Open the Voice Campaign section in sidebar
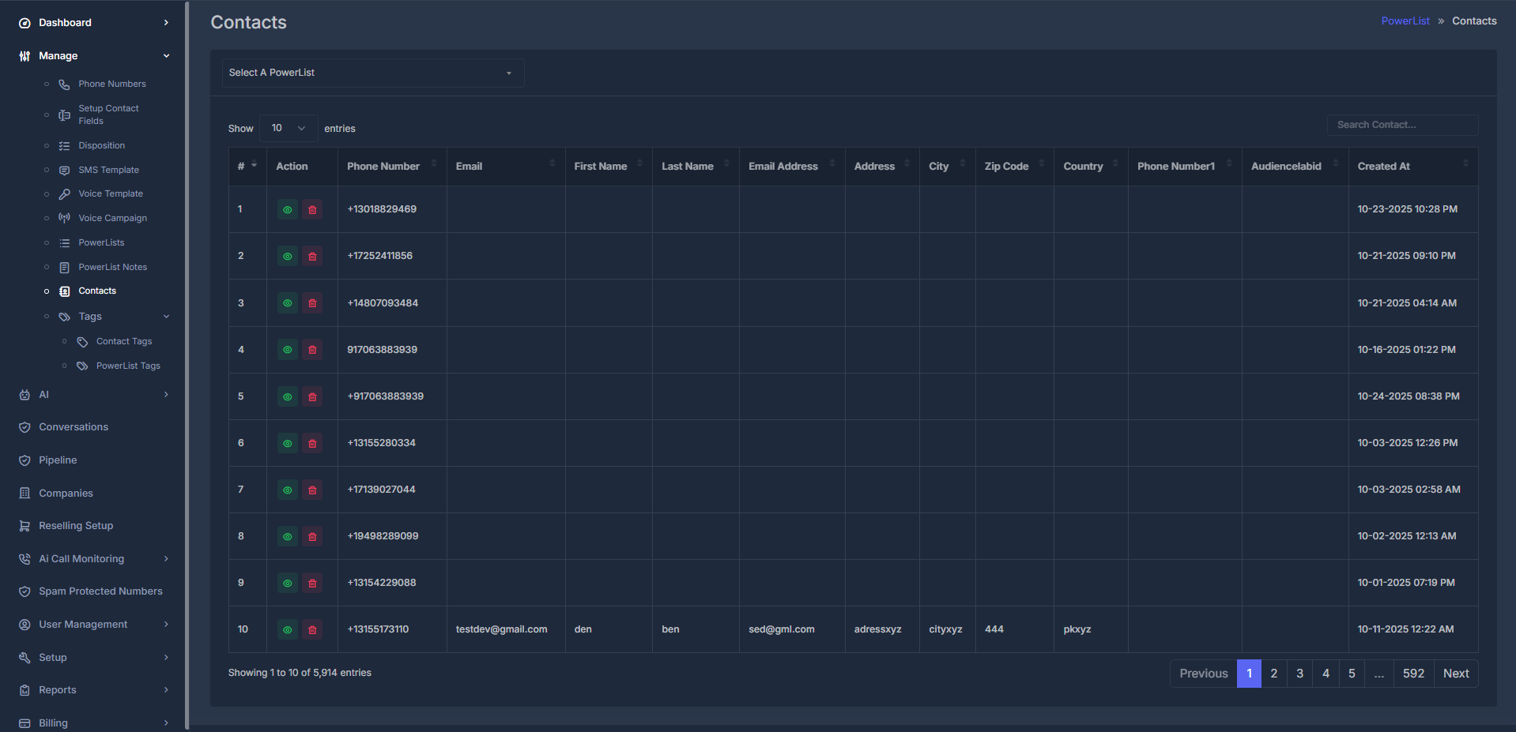 coord(113,218)
